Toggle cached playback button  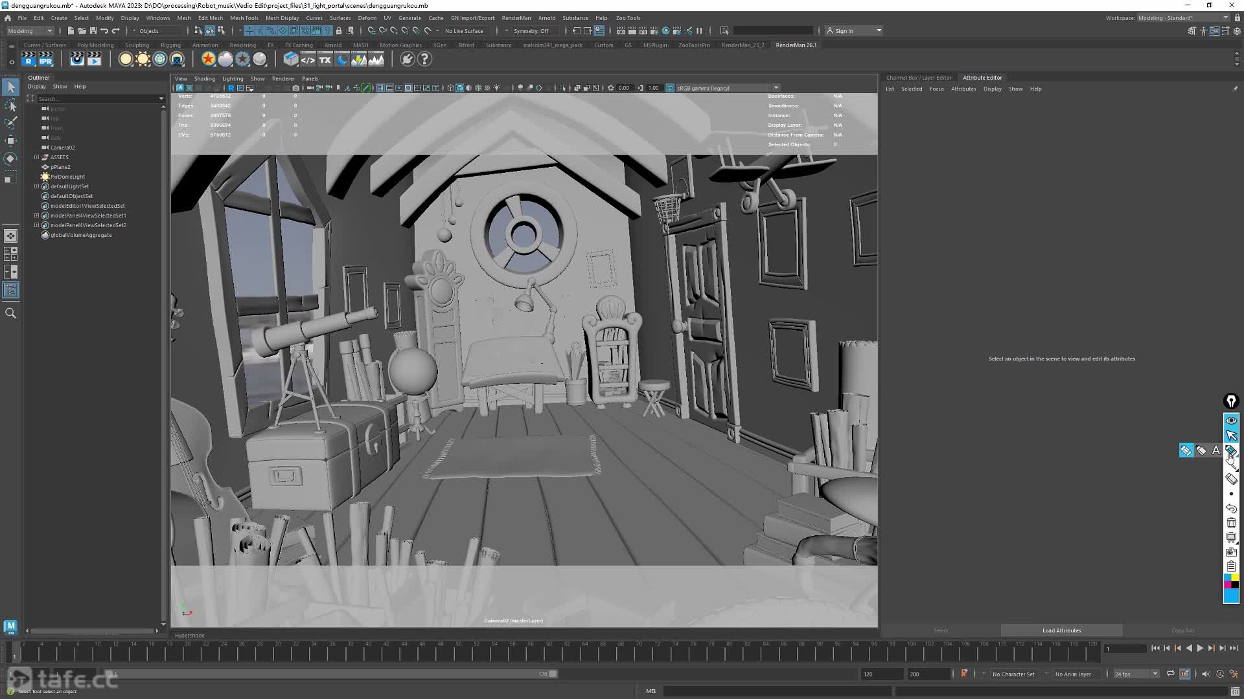pos(1185,674)
